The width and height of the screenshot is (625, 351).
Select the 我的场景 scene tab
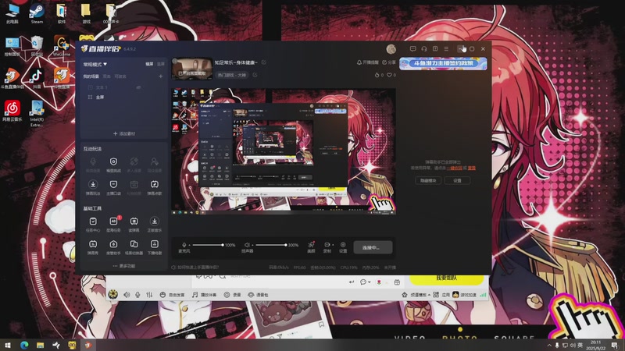tap(91, 76)
